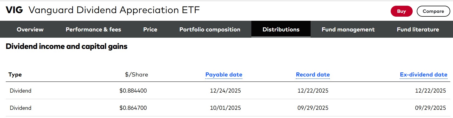Click the red Buy button
The height and width of the screenshot is (118, 453).
(x=401, y=11)
